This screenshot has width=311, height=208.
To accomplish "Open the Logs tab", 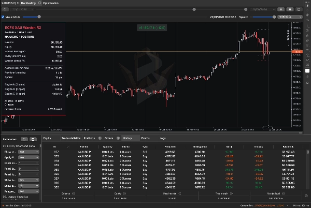I will point(163,138).
